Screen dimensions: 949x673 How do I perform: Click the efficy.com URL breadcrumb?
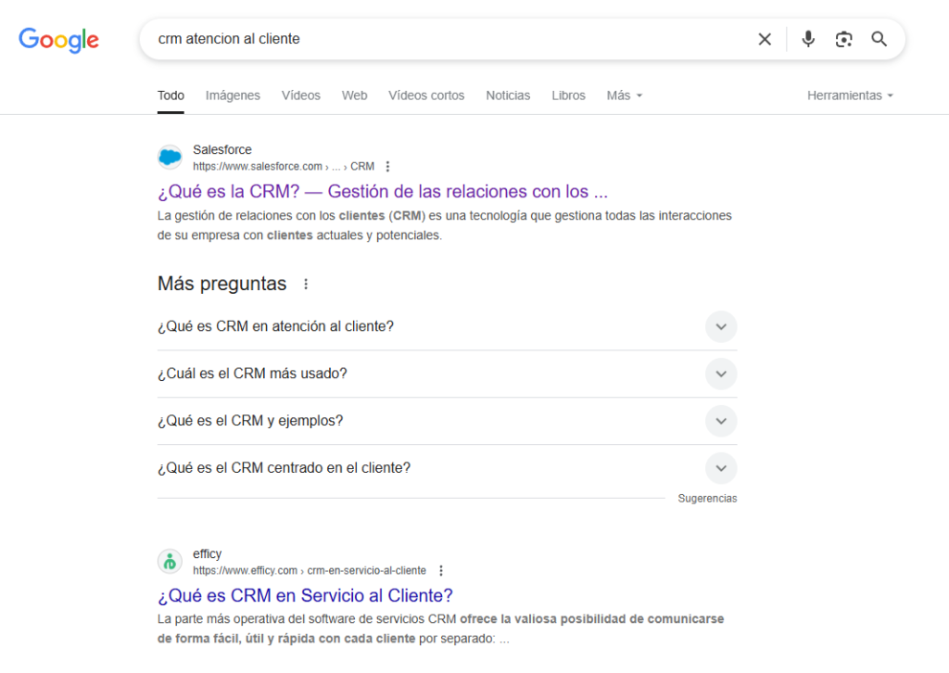310,571
